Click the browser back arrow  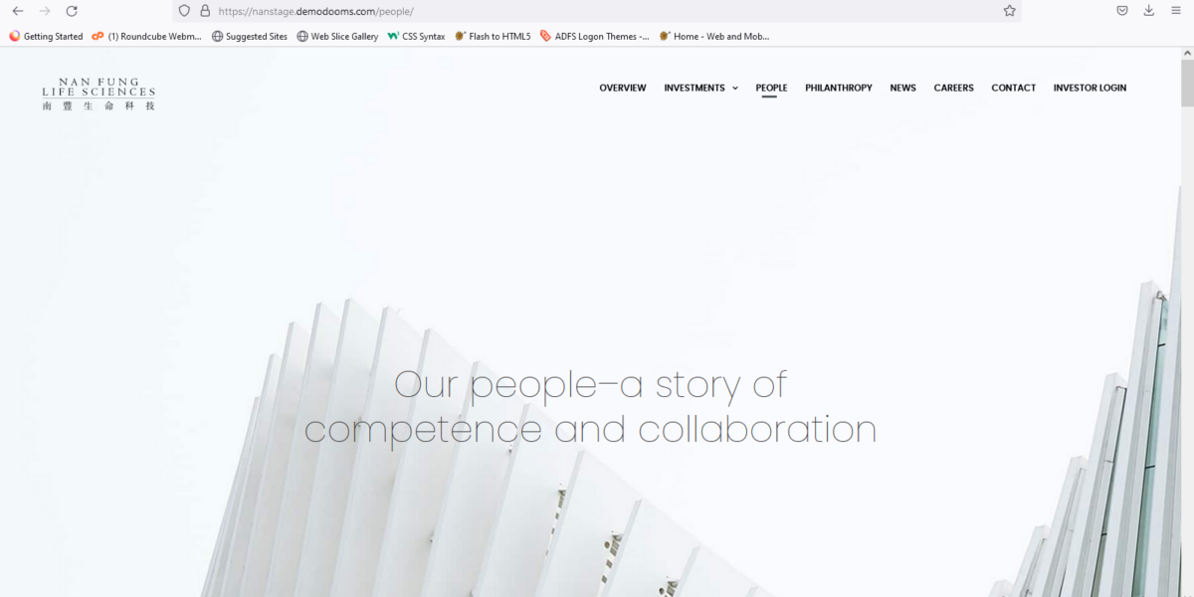(x=18, y=11)
